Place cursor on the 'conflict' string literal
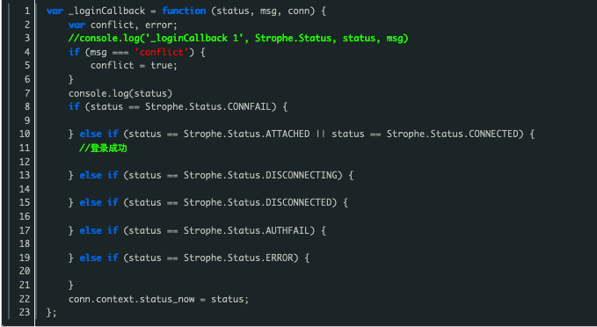The height and width of the screenshot is (327, 597). click(162, 52)
